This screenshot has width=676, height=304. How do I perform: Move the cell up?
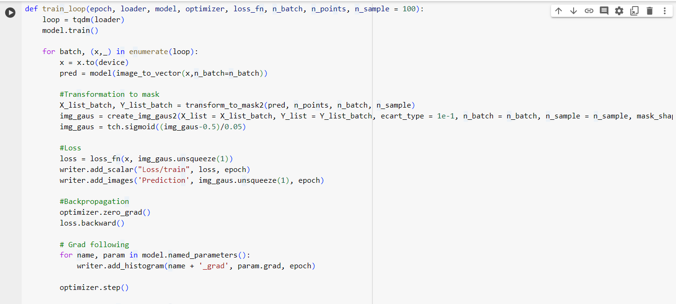pos(558,11)
